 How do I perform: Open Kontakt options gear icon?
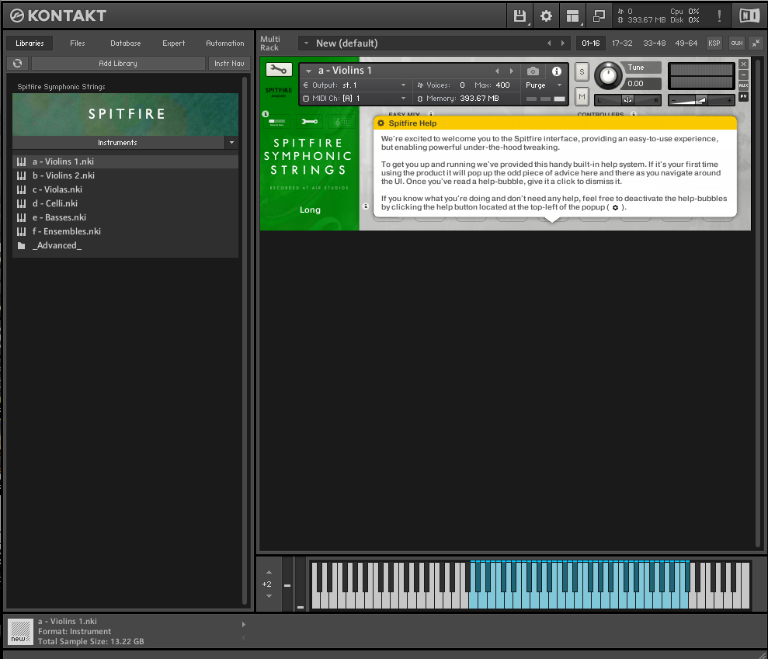point(546,16)
